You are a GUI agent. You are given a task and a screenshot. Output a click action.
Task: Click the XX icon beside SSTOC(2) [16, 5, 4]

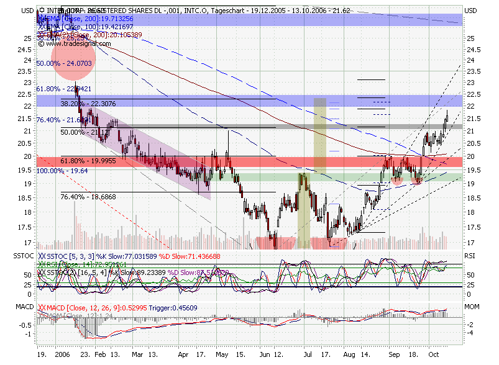point(42,272)
